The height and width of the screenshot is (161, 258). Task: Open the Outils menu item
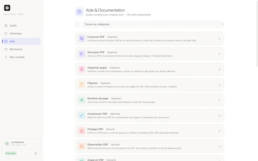pyautogui.click(x=21, y=26)
